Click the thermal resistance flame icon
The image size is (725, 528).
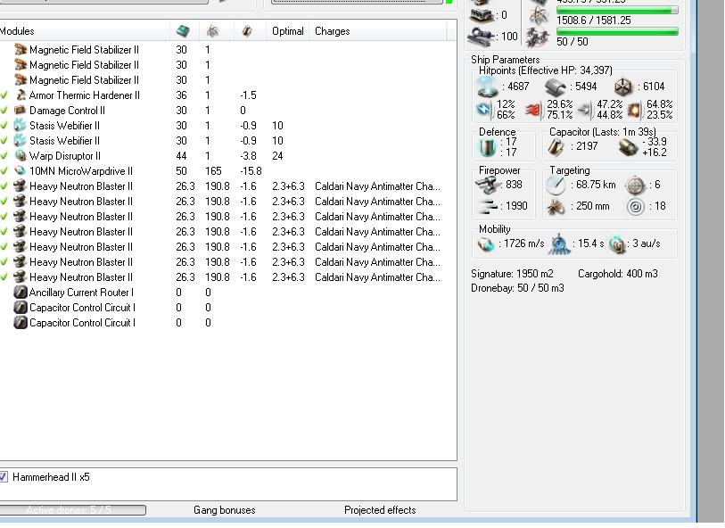click(x=533, y=110)
